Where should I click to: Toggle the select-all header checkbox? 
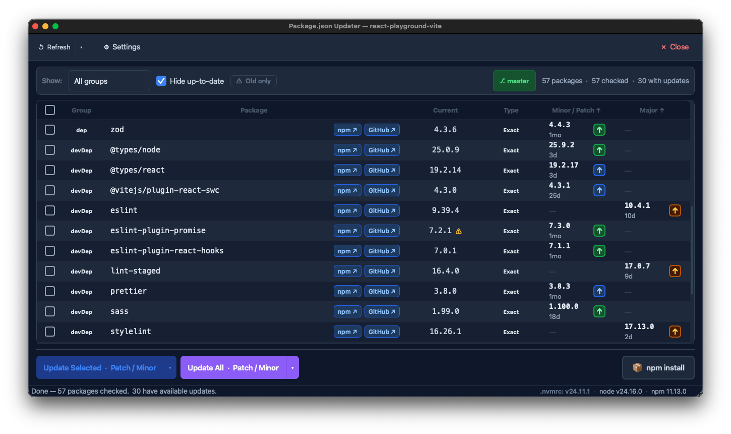click(x=50, y=110)
